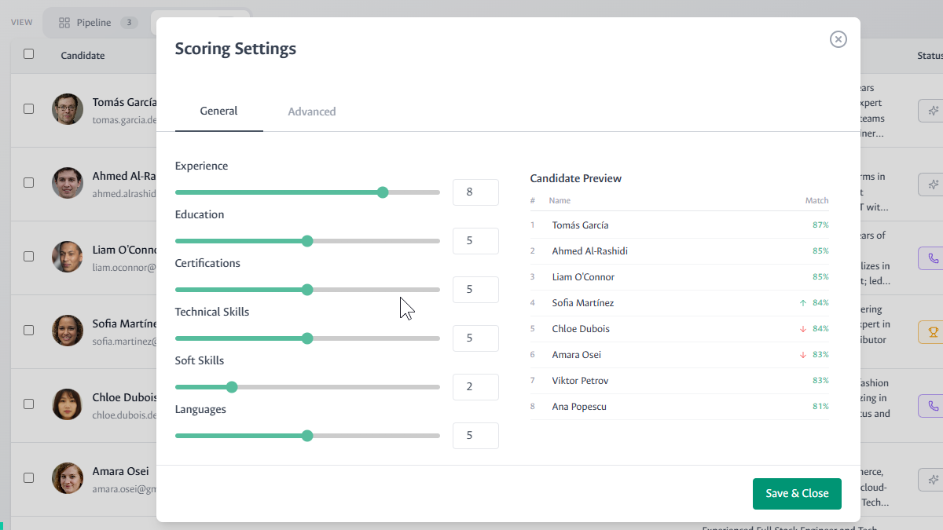Click the grid icon beside Pipeline

[x=64, y=23]
